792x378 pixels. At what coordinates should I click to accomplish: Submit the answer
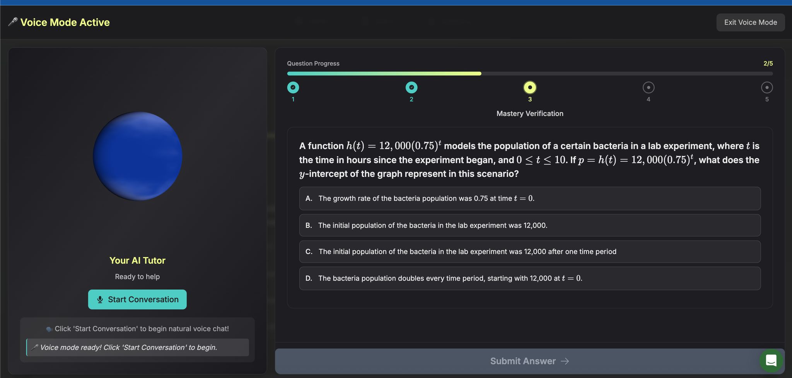[522, 361]
